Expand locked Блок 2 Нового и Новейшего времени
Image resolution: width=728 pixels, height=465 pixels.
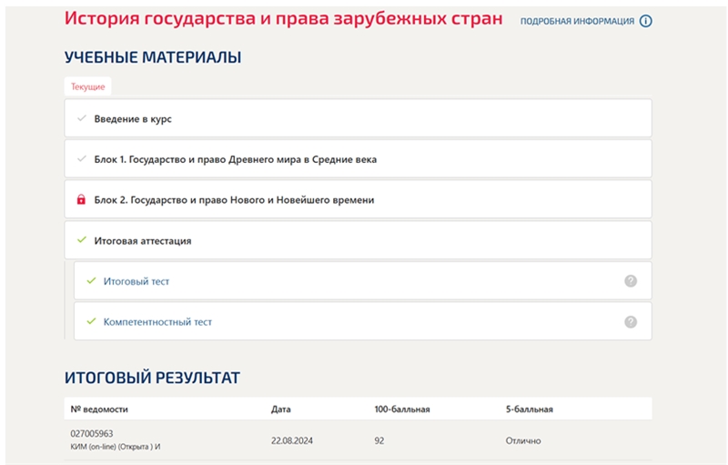[358, 199]
